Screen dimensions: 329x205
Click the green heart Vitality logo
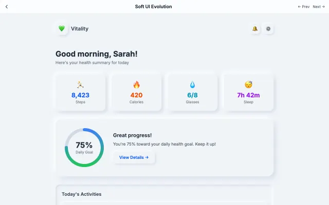click(x=62, y=29)
